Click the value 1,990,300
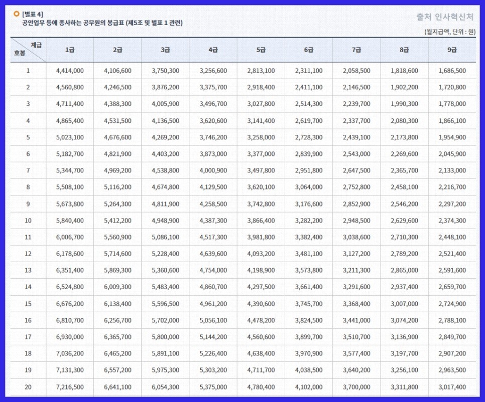The image size is (485, 402). pos(404,104)
